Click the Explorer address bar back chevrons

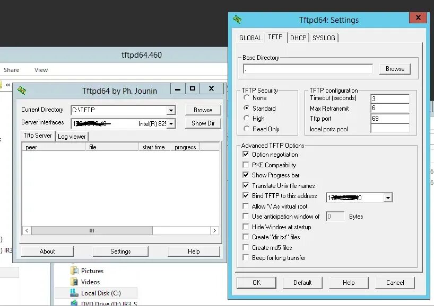pos(8,85)
